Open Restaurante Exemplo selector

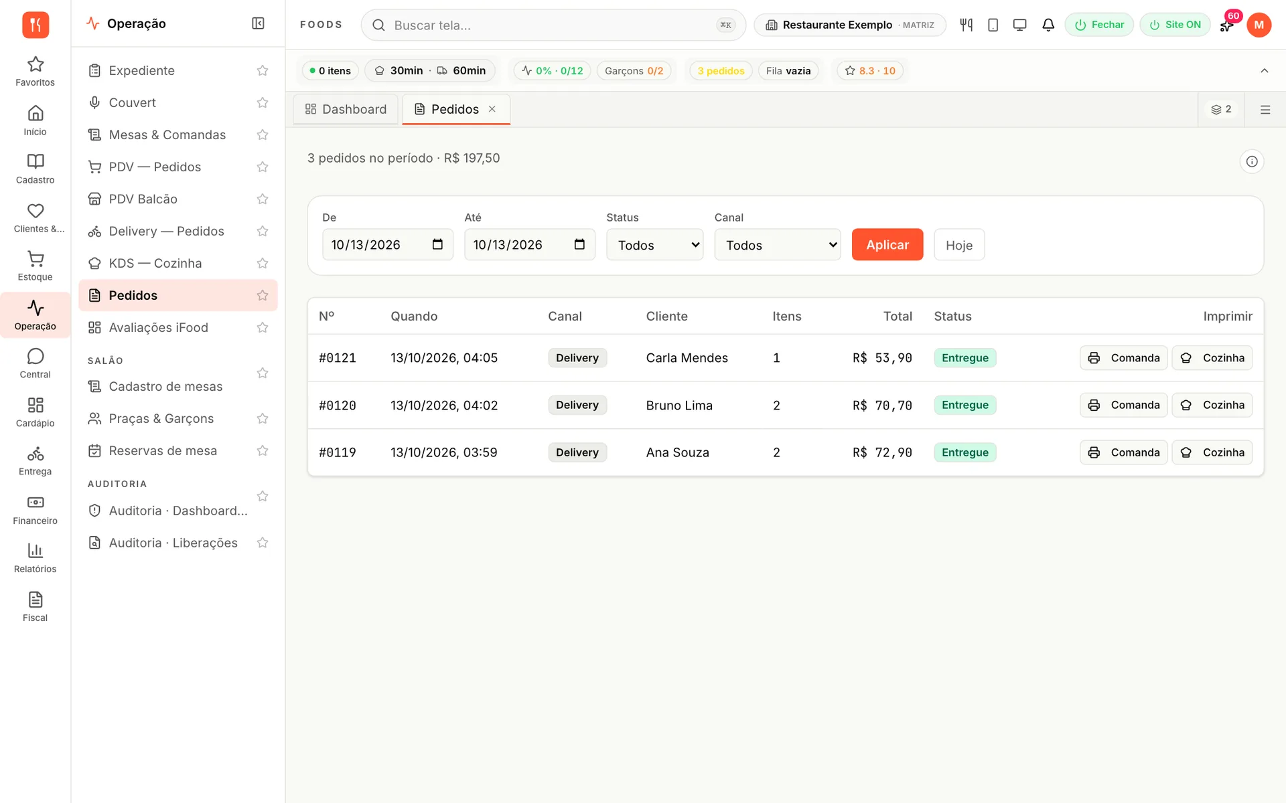(x=849, y=25)
